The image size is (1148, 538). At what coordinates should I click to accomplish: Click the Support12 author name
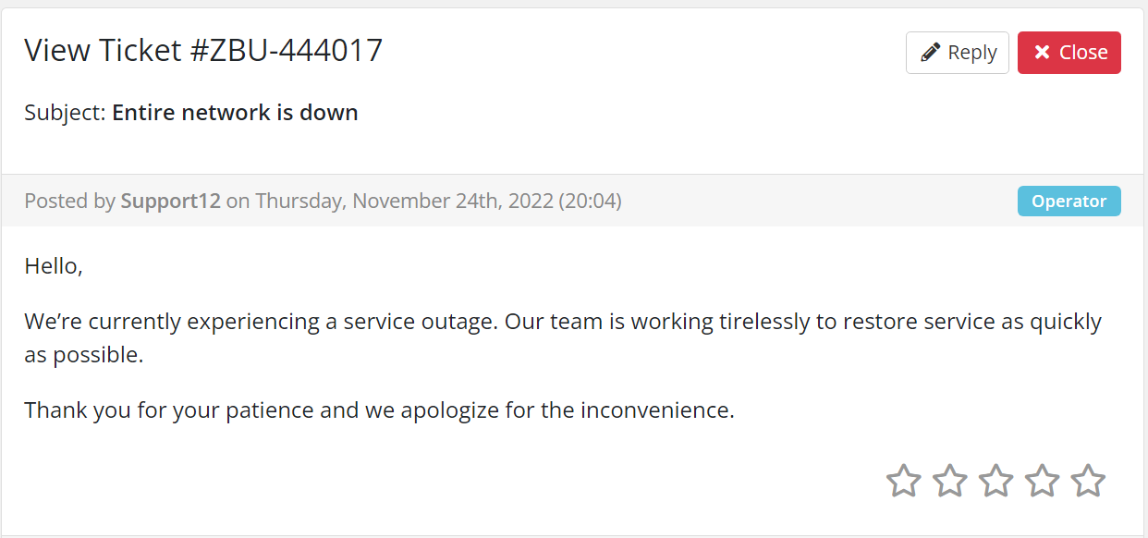click(170, 201)
